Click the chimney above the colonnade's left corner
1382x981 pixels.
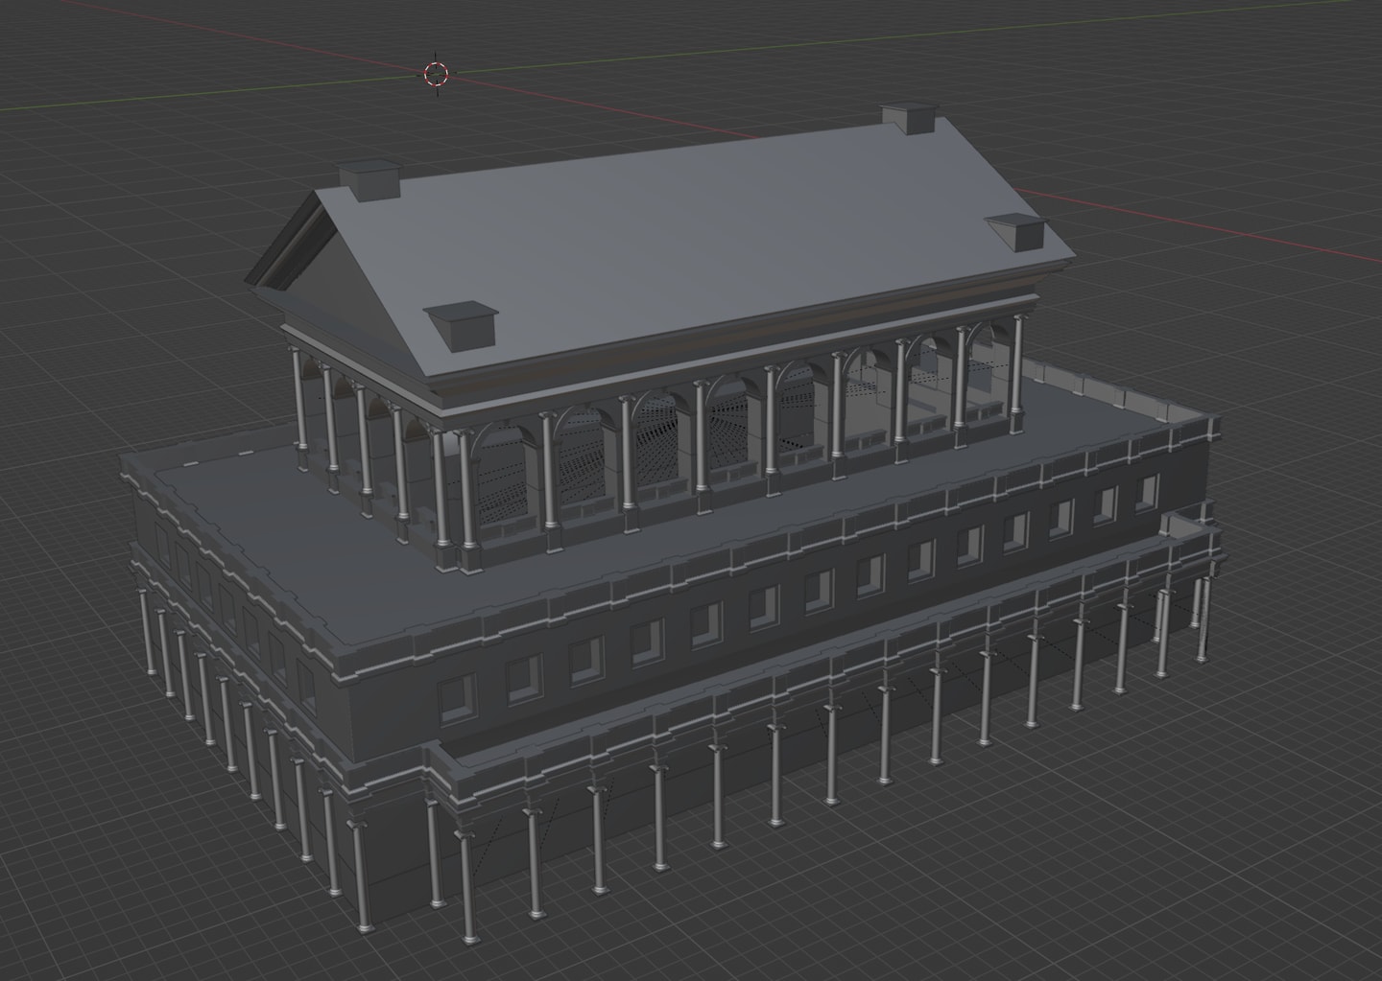coord(462,324)
